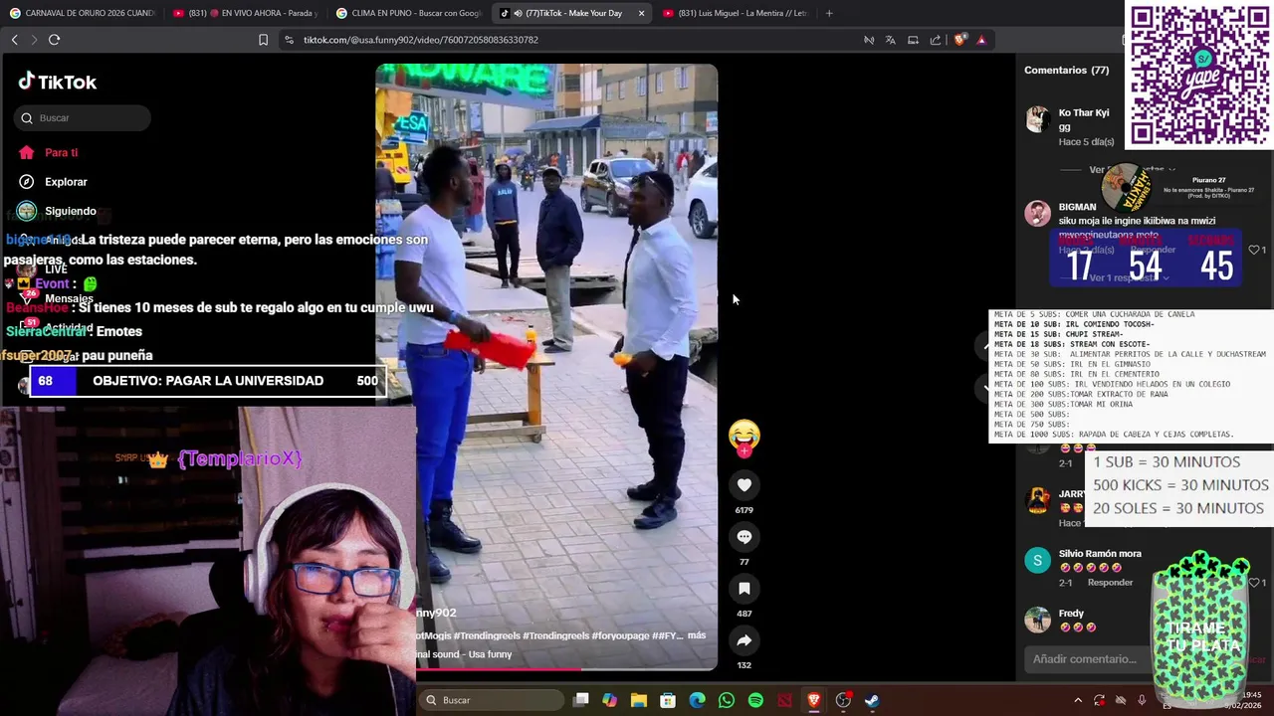Click the Windows taskbar Buscar search box
The image size is (1274, 716).
[x=490, y=700]
